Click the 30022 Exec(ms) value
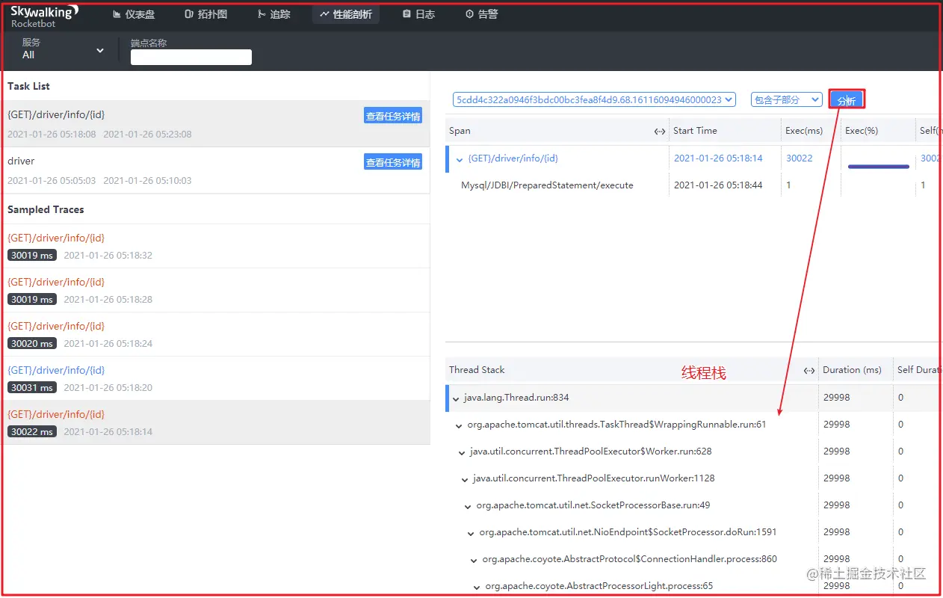Screen dimensions: 943x598 pyautogui.click(x=799, y=158)
